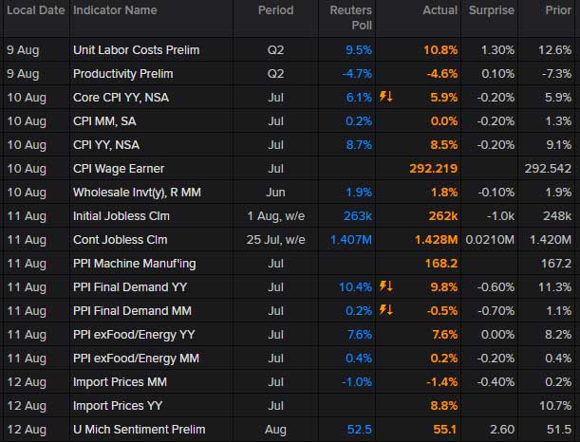This screenshot has height=442, width=580.
Task: Click Import Prices YY actual 8.8%
Action: pyautogui.click(x=444, y=405)
